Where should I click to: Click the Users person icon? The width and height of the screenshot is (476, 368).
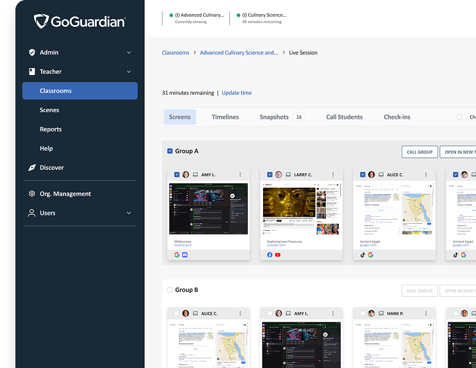[x=31, y=213]
